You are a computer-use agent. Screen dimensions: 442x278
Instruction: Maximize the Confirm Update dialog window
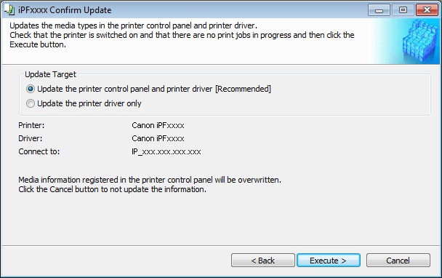(x=403, y=10)
